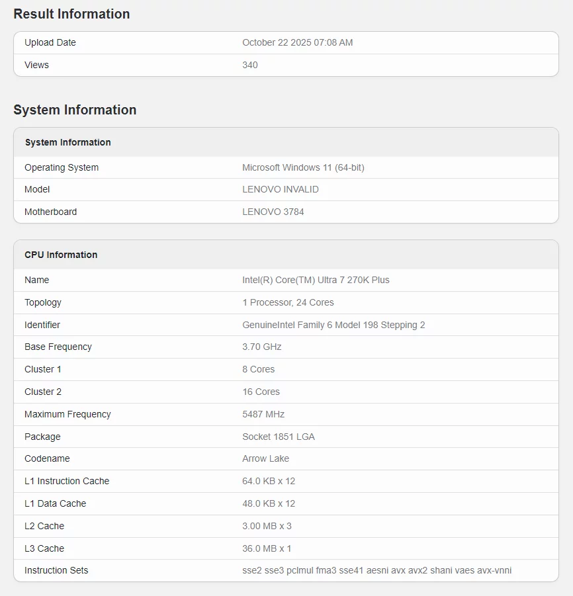Click the Arrow Lake codename value
The width and height of the screenshot is (573, 596).
pos(265,458)
